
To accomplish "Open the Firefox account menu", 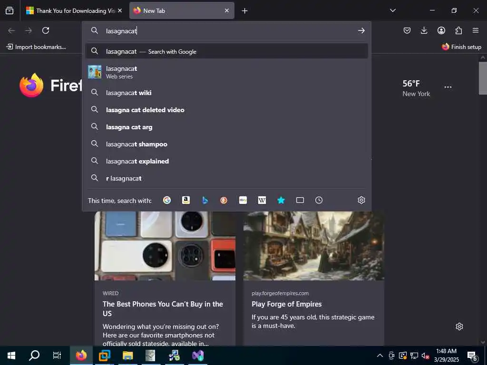I will click(441, 30).
